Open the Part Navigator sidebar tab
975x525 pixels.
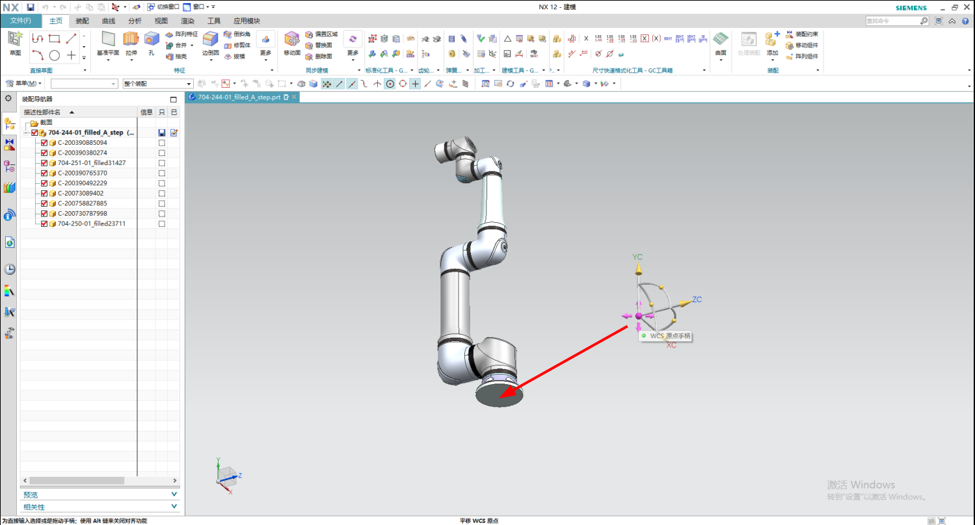(x=9, y=166)
